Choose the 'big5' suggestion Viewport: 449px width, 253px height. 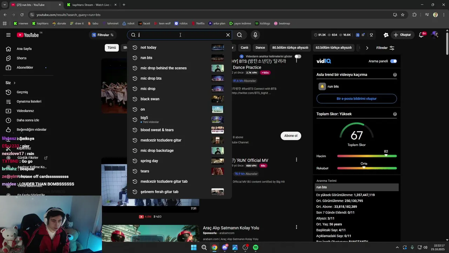[179, 119]
